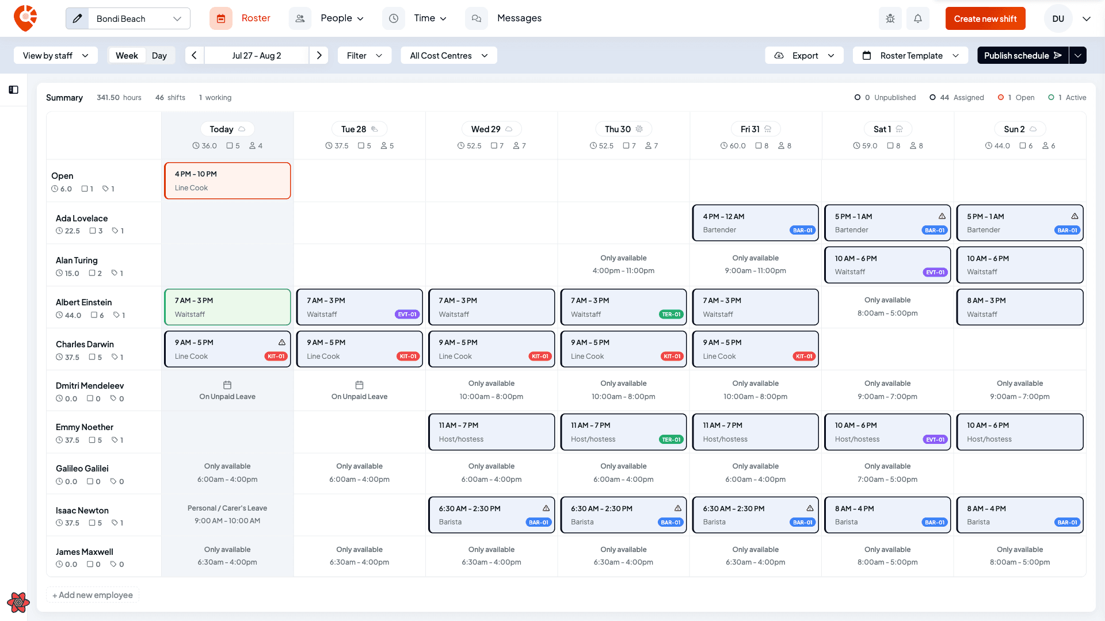Open the Messages tab
Screen dimensions: 1105x621
click(x=519, y=18)
